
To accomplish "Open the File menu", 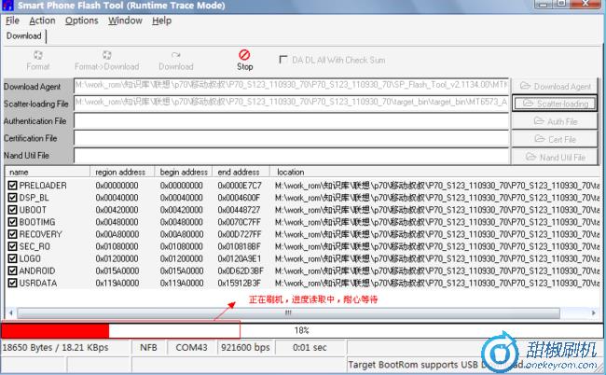I will pyautogui.click(x=12, y=21).
